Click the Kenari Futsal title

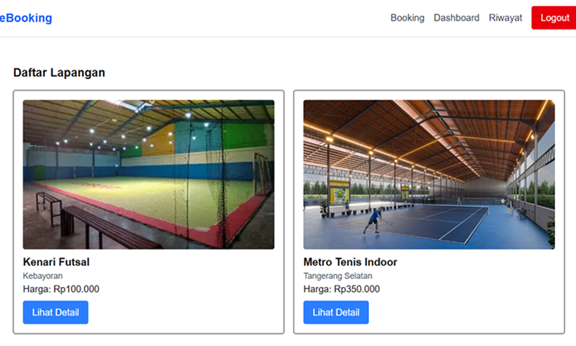click(56, 262)
